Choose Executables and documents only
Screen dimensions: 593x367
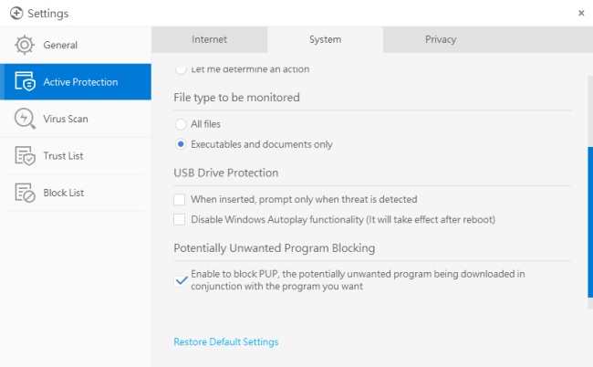[180, 144]
